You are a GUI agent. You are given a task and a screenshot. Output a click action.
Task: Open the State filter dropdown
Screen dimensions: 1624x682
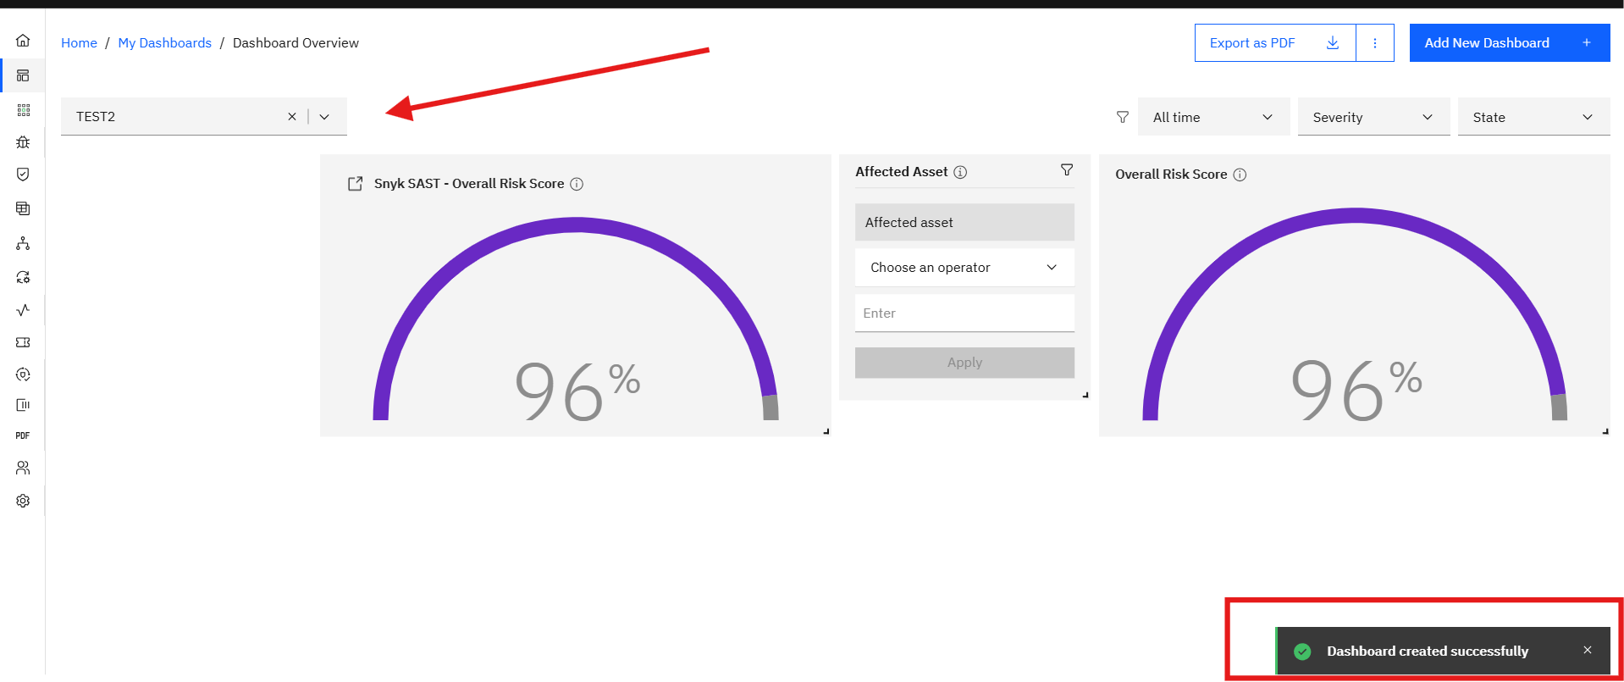(1533, 117)
